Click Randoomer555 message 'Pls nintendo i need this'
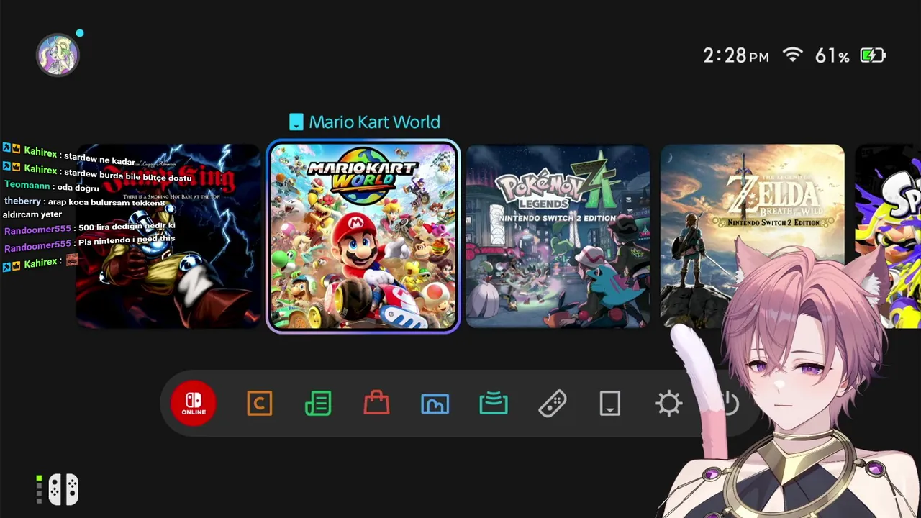921x518 pixels. pyautogui.click(x=127, y=240)
